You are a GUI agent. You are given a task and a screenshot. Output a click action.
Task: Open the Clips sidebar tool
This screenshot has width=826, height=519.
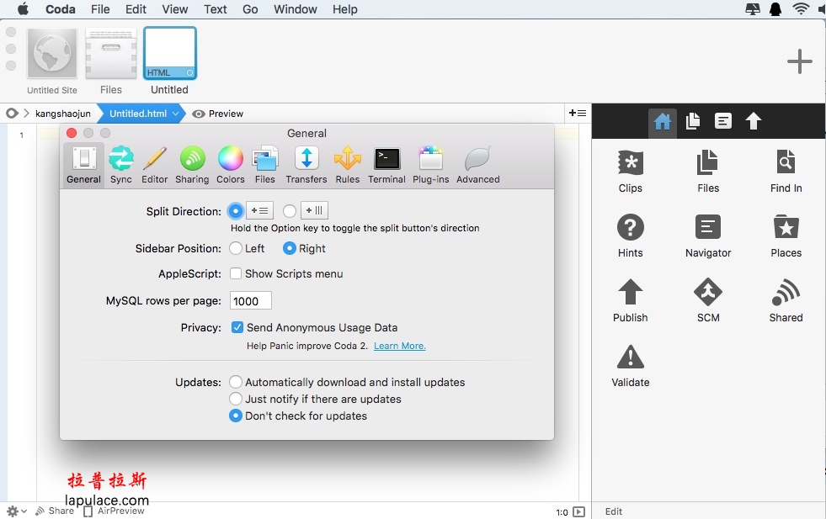(x=630, y=171)
